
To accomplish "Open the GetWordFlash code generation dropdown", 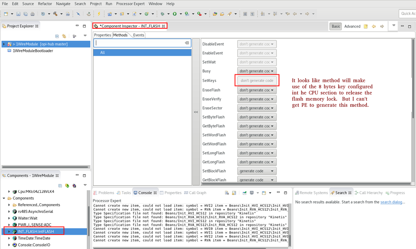I will click(x=257, y=144).
